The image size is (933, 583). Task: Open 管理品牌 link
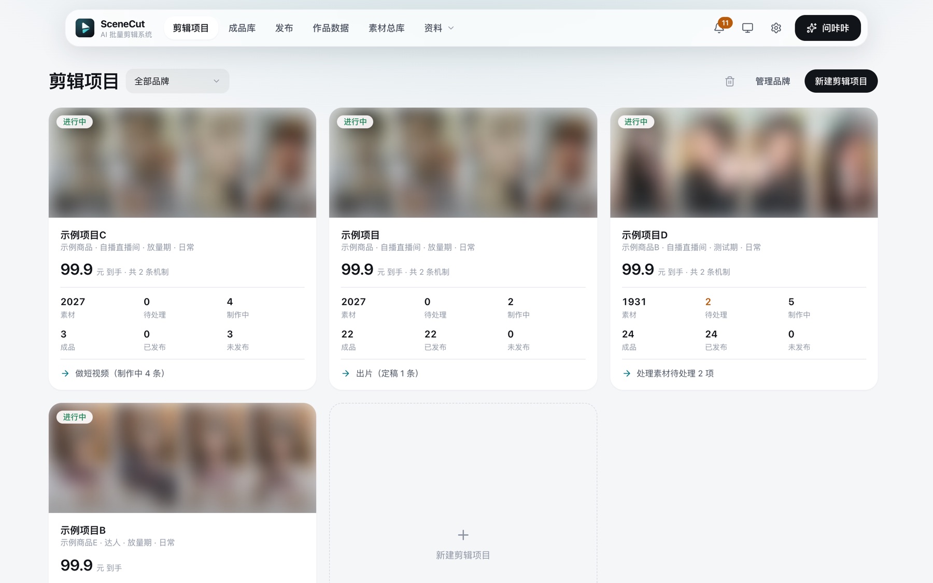tap(772, 81)
